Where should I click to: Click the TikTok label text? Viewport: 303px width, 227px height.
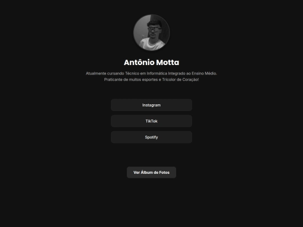click(x=151, y=121)
